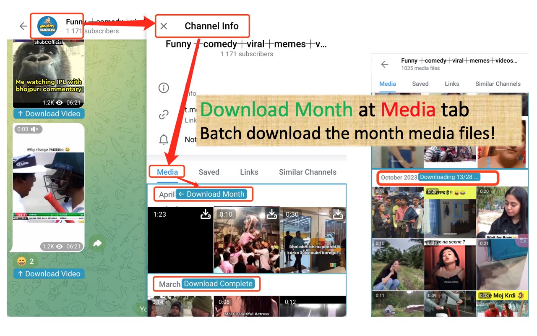The width and height of the screenshot is (537, 336).
Task: Open the 0:10 video of the girl on the road
Action: point(397,265)
